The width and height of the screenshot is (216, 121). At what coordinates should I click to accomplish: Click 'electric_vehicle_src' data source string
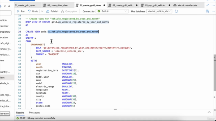[69, 51]
